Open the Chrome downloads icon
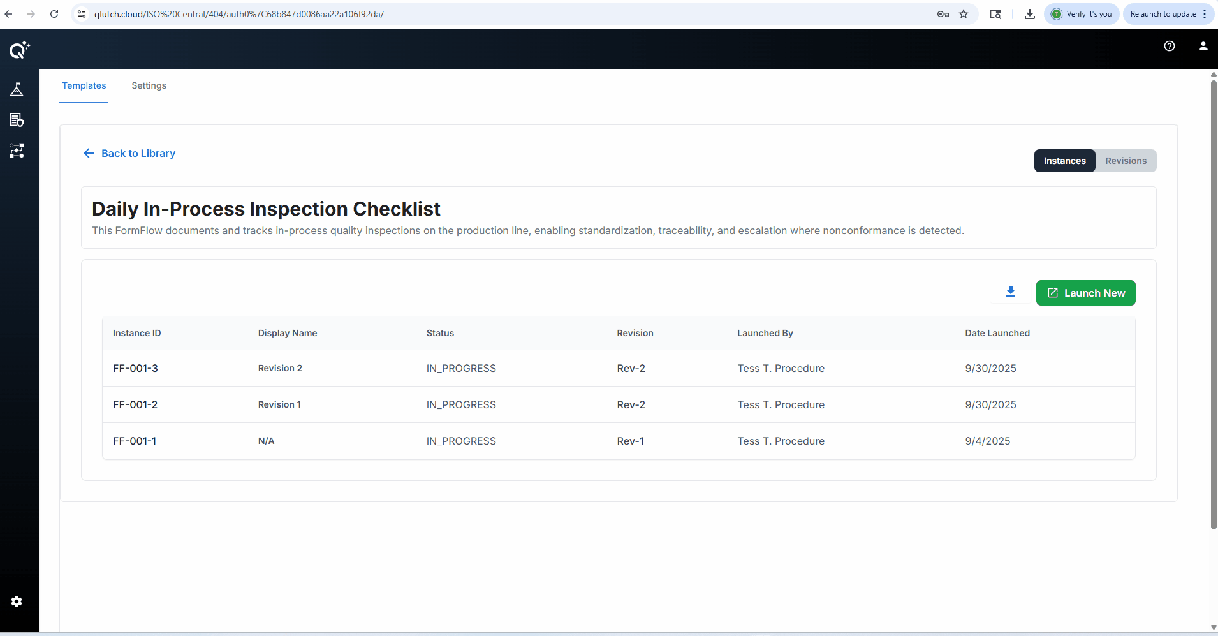The width and height of the screenshot is (1218, 636). (1030, 14)
